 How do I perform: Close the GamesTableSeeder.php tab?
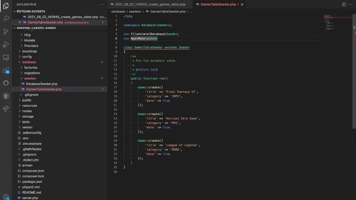(243, 4)
